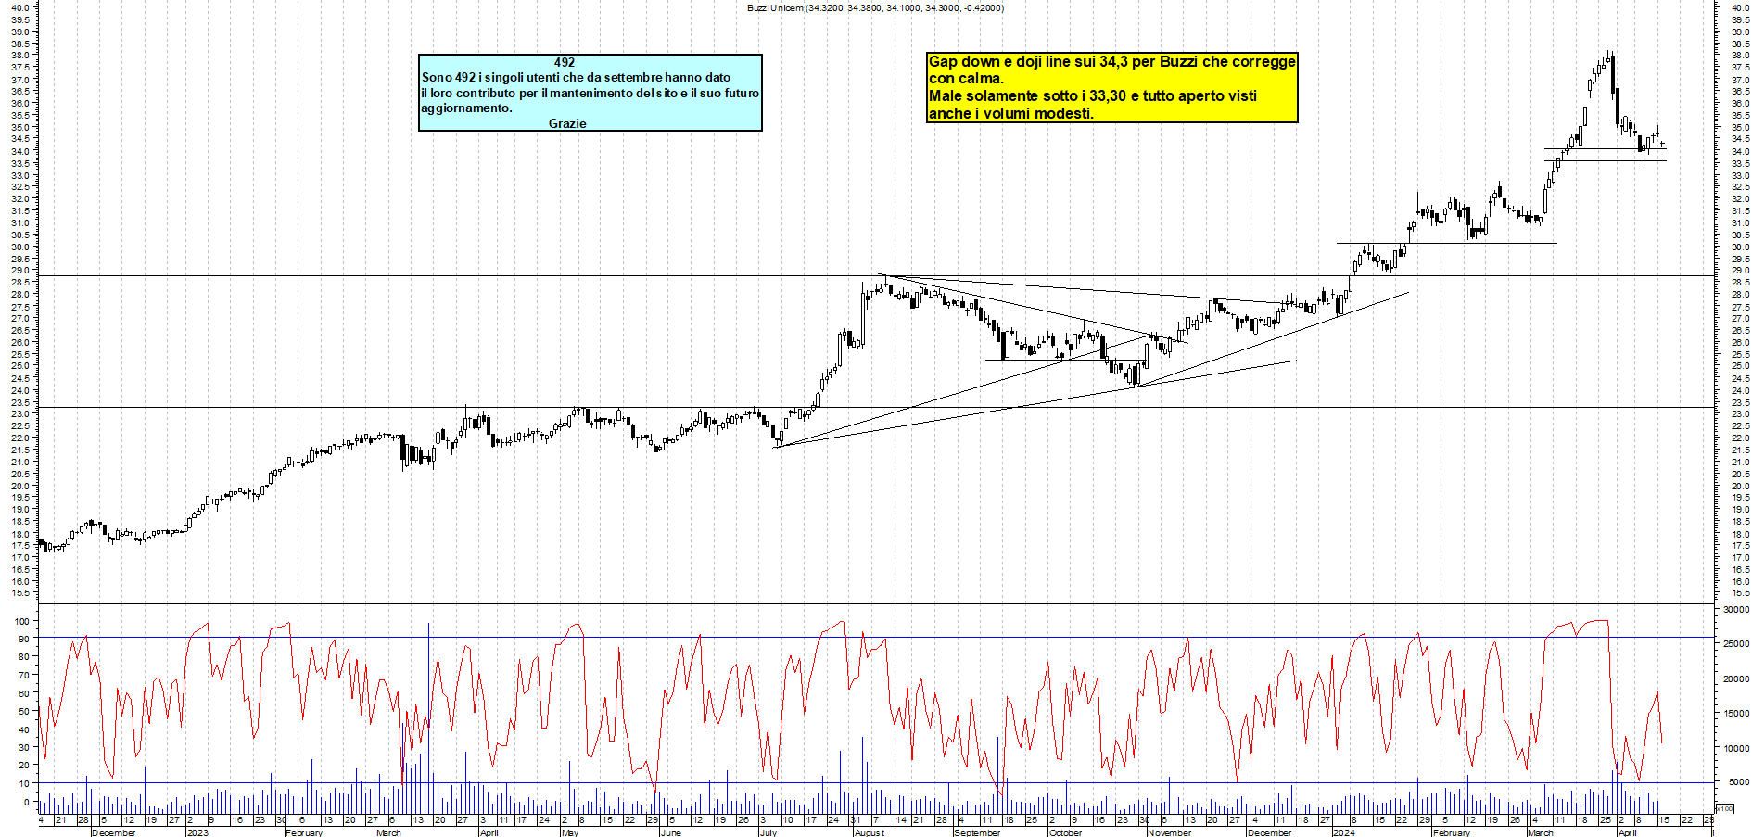
Task: Click the 25000 volume scale label
Action: 1735,643
